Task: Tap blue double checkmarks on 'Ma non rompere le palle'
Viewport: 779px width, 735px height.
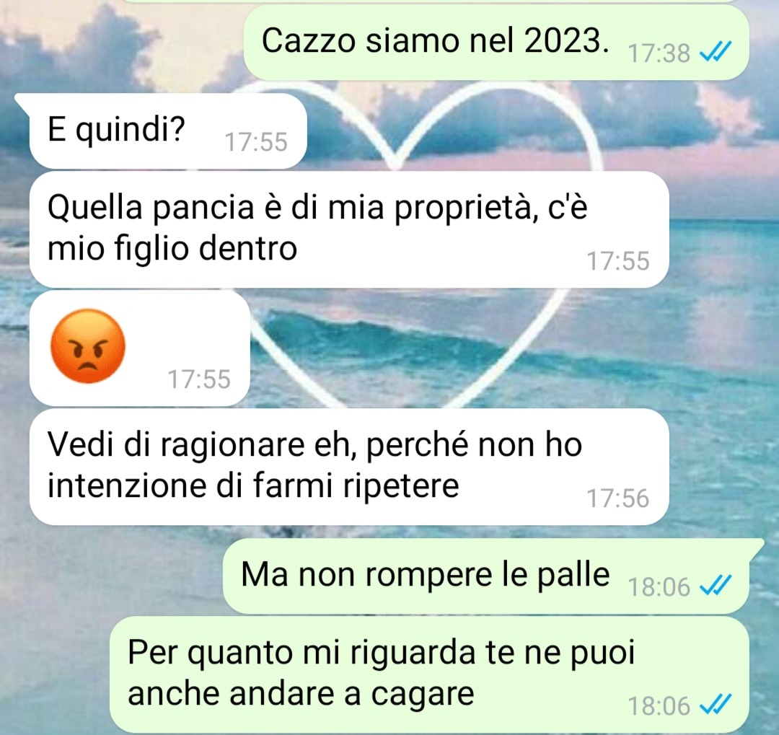Action: [x=716, y=585]
